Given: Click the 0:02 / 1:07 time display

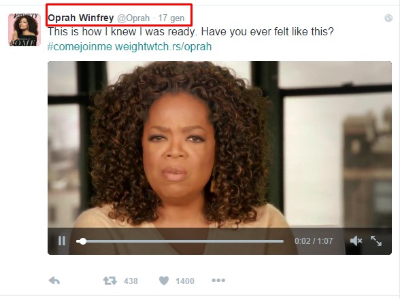Looking at the screenshot, I should coord(314,241).
